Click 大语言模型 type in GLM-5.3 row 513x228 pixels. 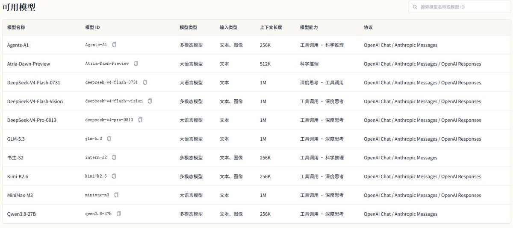pos(191,139)
